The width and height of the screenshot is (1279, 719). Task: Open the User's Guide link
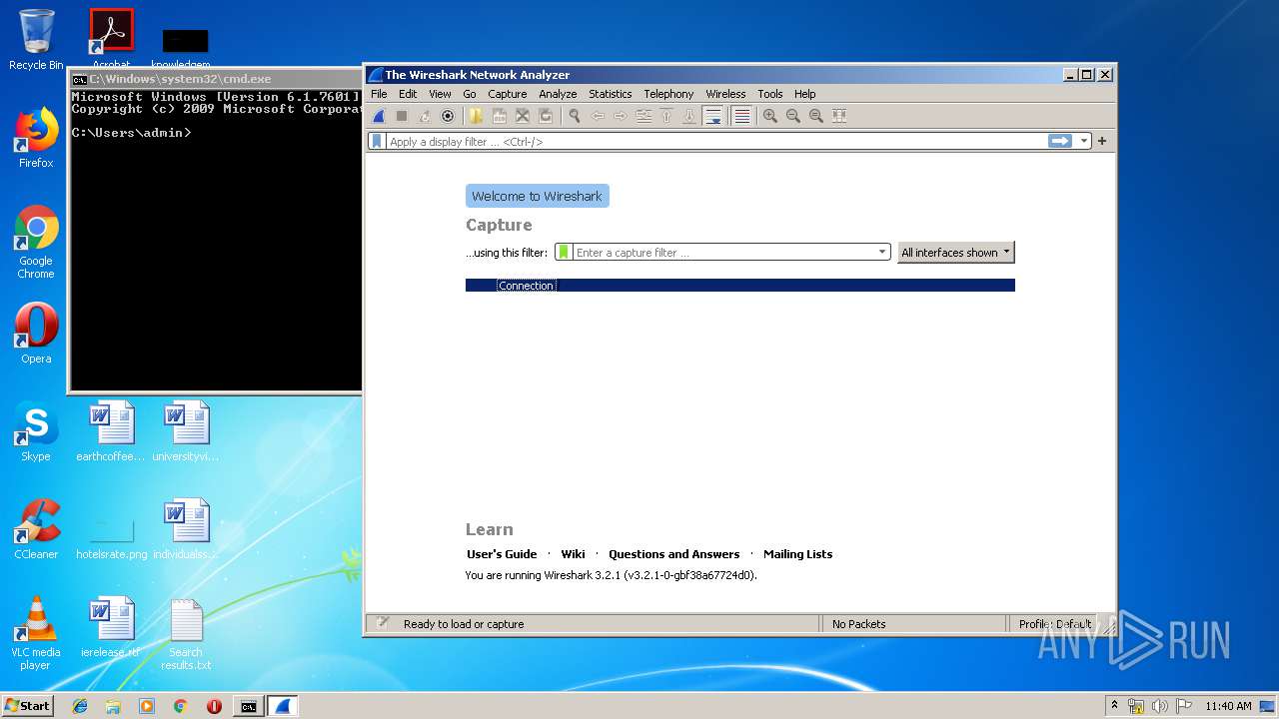[x=502, y=554]
